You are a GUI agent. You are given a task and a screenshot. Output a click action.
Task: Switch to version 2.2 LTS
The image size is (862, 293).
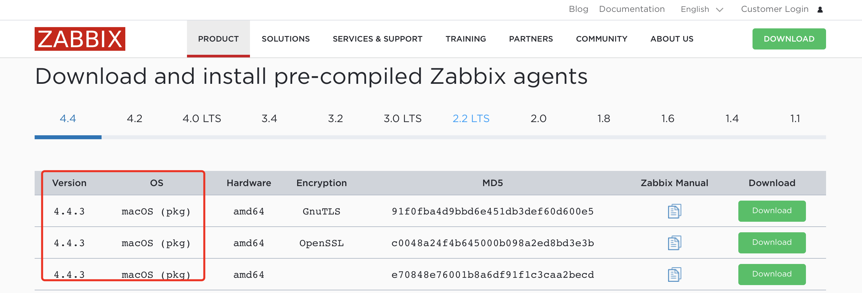click(x=471, y=118)
